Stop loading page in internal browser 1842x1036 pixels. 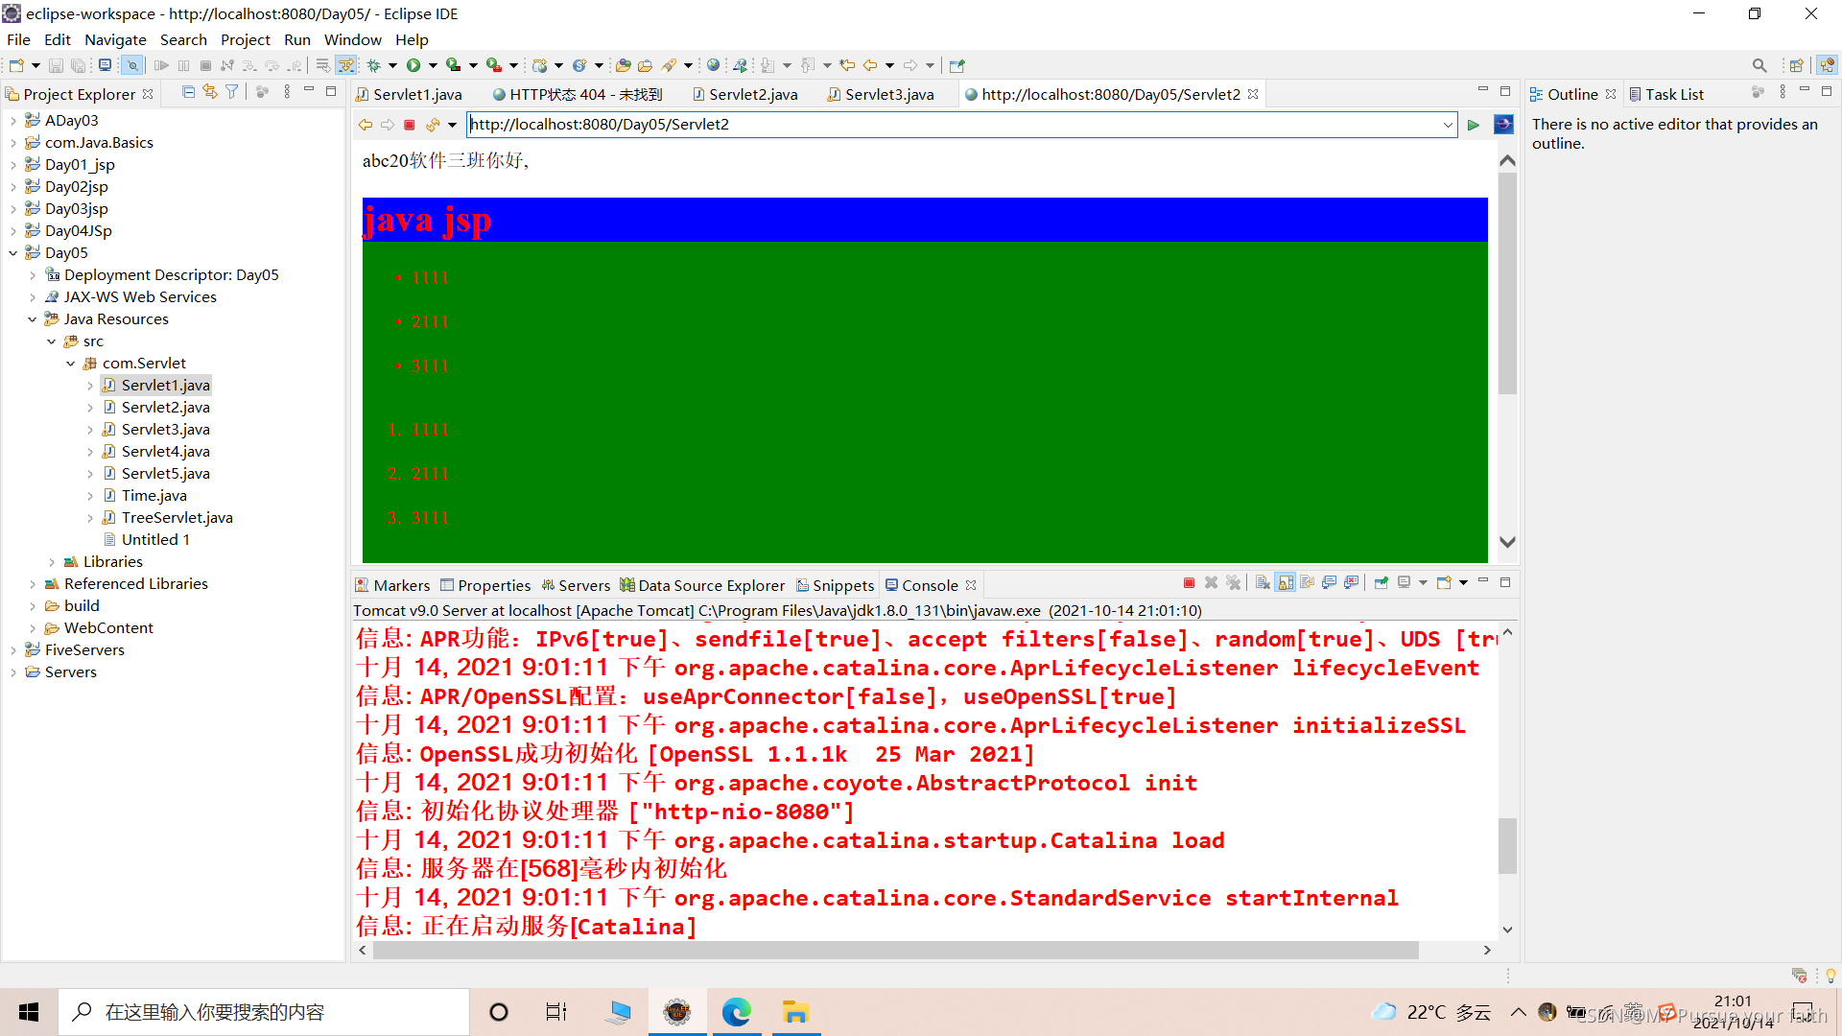(x=410, y=125)
